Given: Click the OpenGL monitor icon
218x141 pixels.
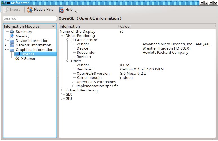Looking at the screenshot, I should coord(17,54).
